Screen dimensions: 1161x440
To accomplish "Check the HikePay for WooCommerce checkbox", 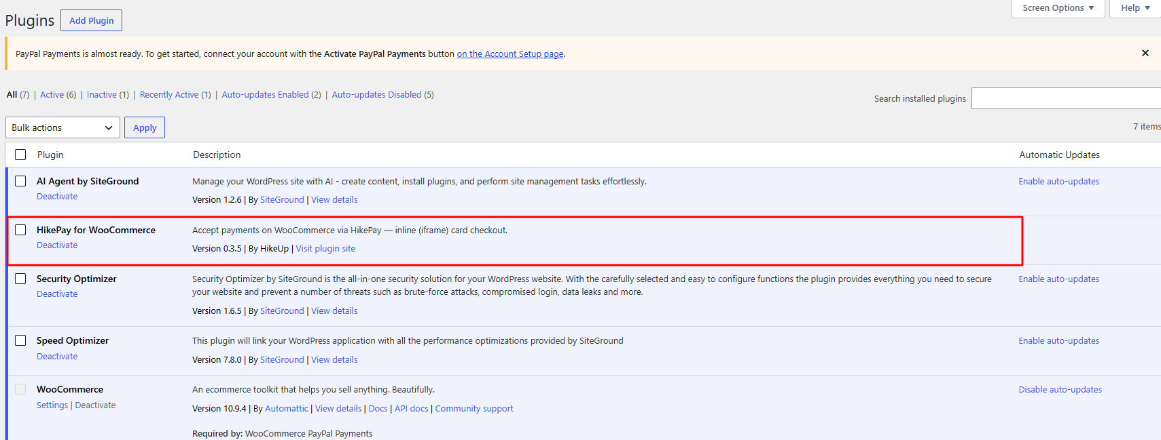I will tap(20, 230).
